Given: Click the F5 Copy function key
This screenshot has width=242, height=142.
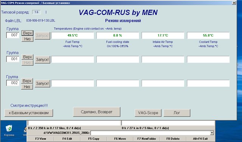Looking at the screenshot, I should click(94, 139).
